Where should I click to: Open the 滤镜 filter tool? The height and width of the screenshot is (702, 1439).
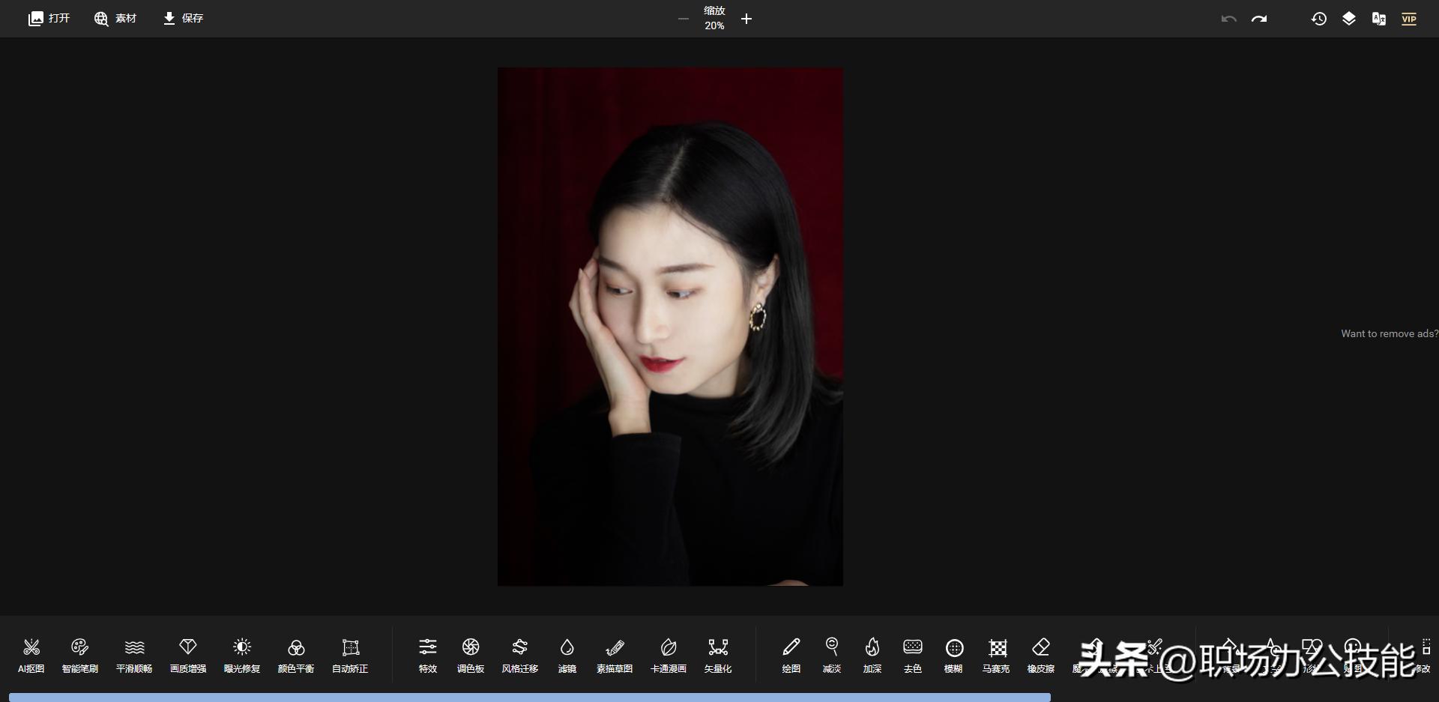coord(567,655)
